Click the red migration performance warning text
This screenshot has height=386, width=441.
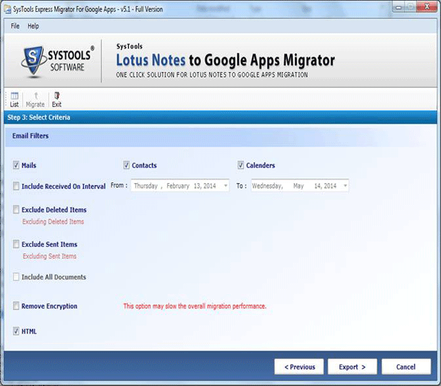pos(194,306)
